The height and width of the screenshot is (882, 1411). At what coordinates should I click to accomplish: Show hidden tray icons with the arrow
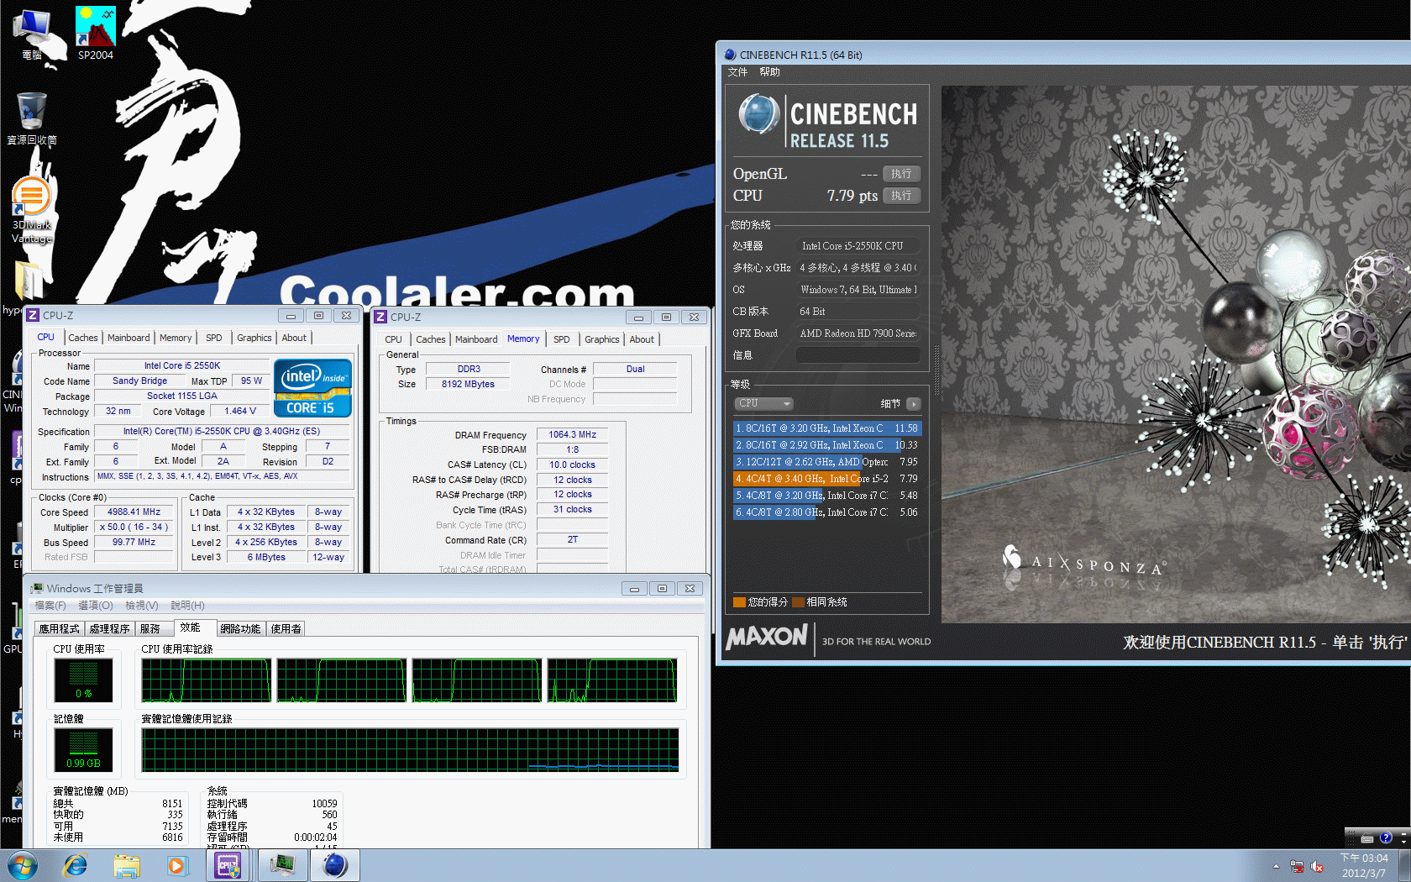click(1276, 866)
